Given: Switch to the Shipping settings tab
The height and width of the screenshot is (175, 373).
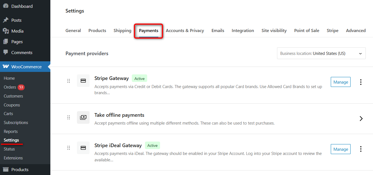Looking at the screenshot, I should pyautogui.click(x=122, y=30).
